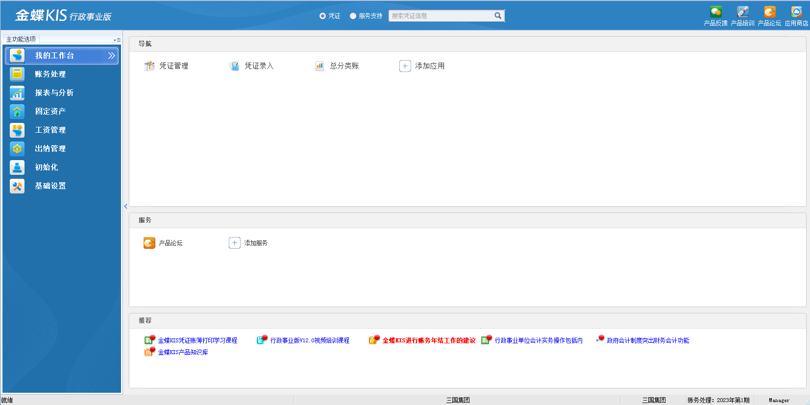Screen dimensions: 810x405
Task: Click the 添加服务 plus icon
Action: (x=235, y=243)
